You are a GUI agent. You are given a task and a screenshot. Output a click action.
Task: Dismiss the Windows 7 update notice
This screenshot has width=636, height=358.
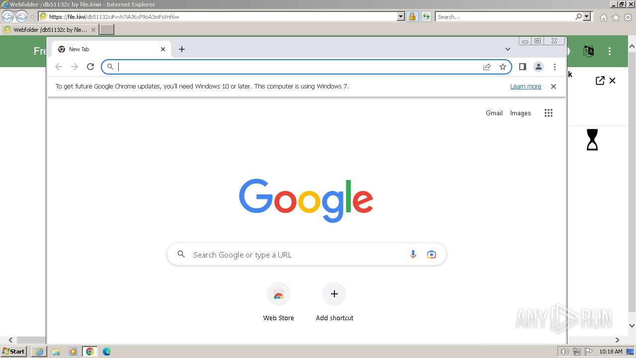[554, 87]
